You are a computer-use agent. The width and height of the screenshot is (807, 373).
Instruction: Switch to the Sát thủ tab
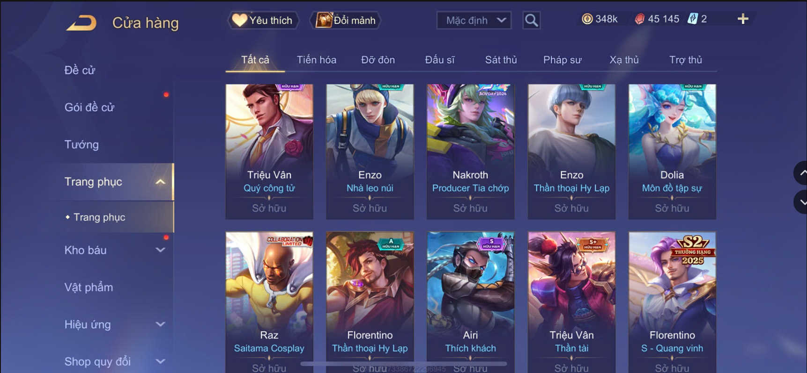point(501,60)
